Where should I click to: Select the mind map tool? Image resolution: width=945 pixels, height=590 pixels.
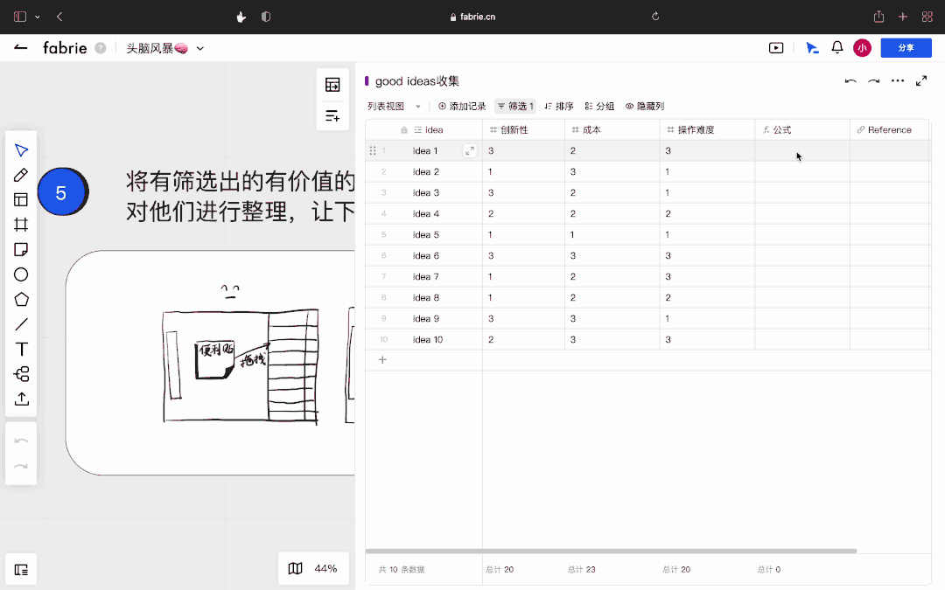21,374
